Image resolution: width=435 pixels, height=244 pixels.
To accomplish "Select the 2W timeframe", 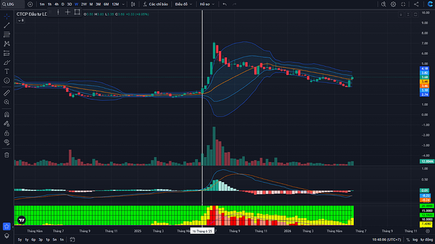I will click(x=84, y=4).
